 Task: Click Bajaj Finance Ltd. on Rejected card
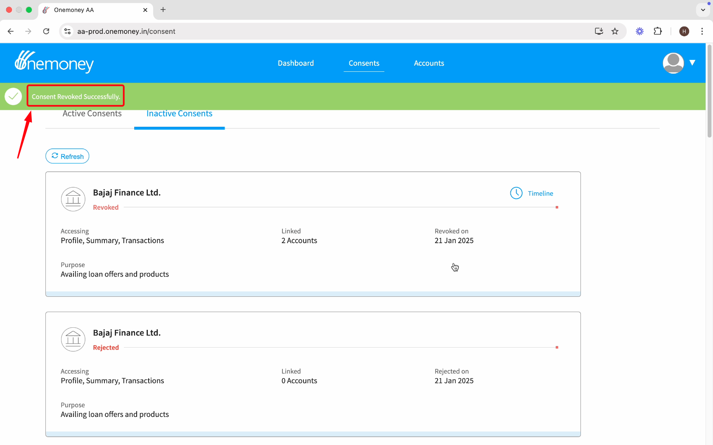(x=127, y=333)
